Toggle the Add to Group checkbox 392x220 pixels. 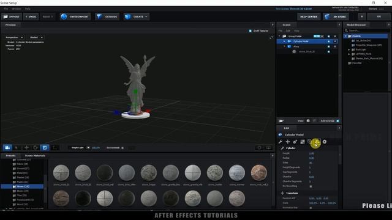pos(337,121)
